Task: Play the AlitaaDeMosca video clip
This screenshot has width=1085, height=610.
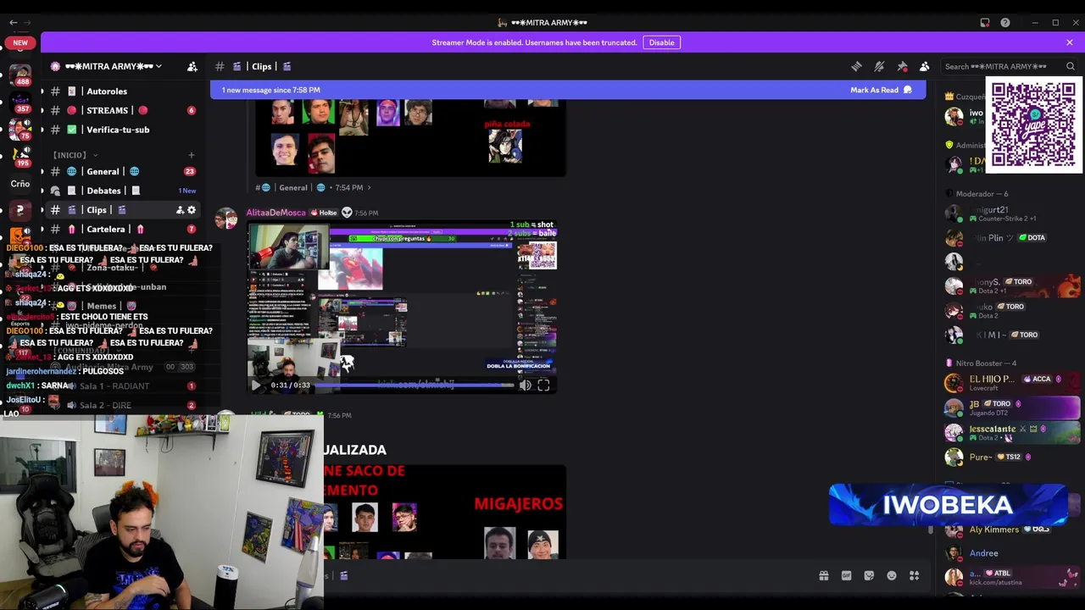Action: (256, 385)
